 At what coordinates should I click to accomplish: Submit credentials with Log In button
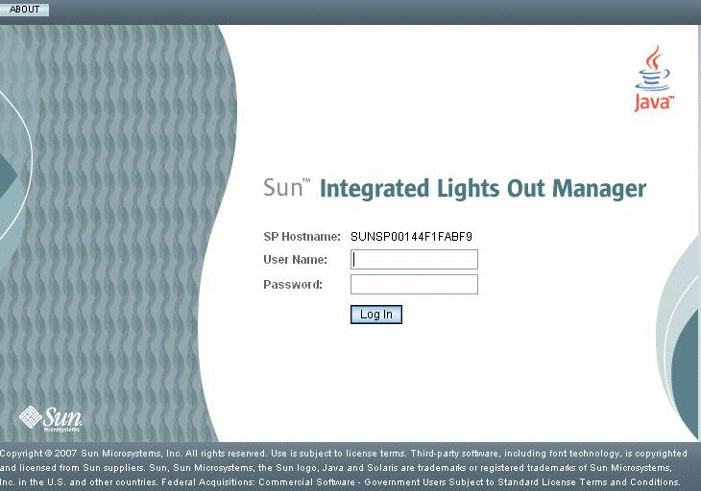click(376, 315)
